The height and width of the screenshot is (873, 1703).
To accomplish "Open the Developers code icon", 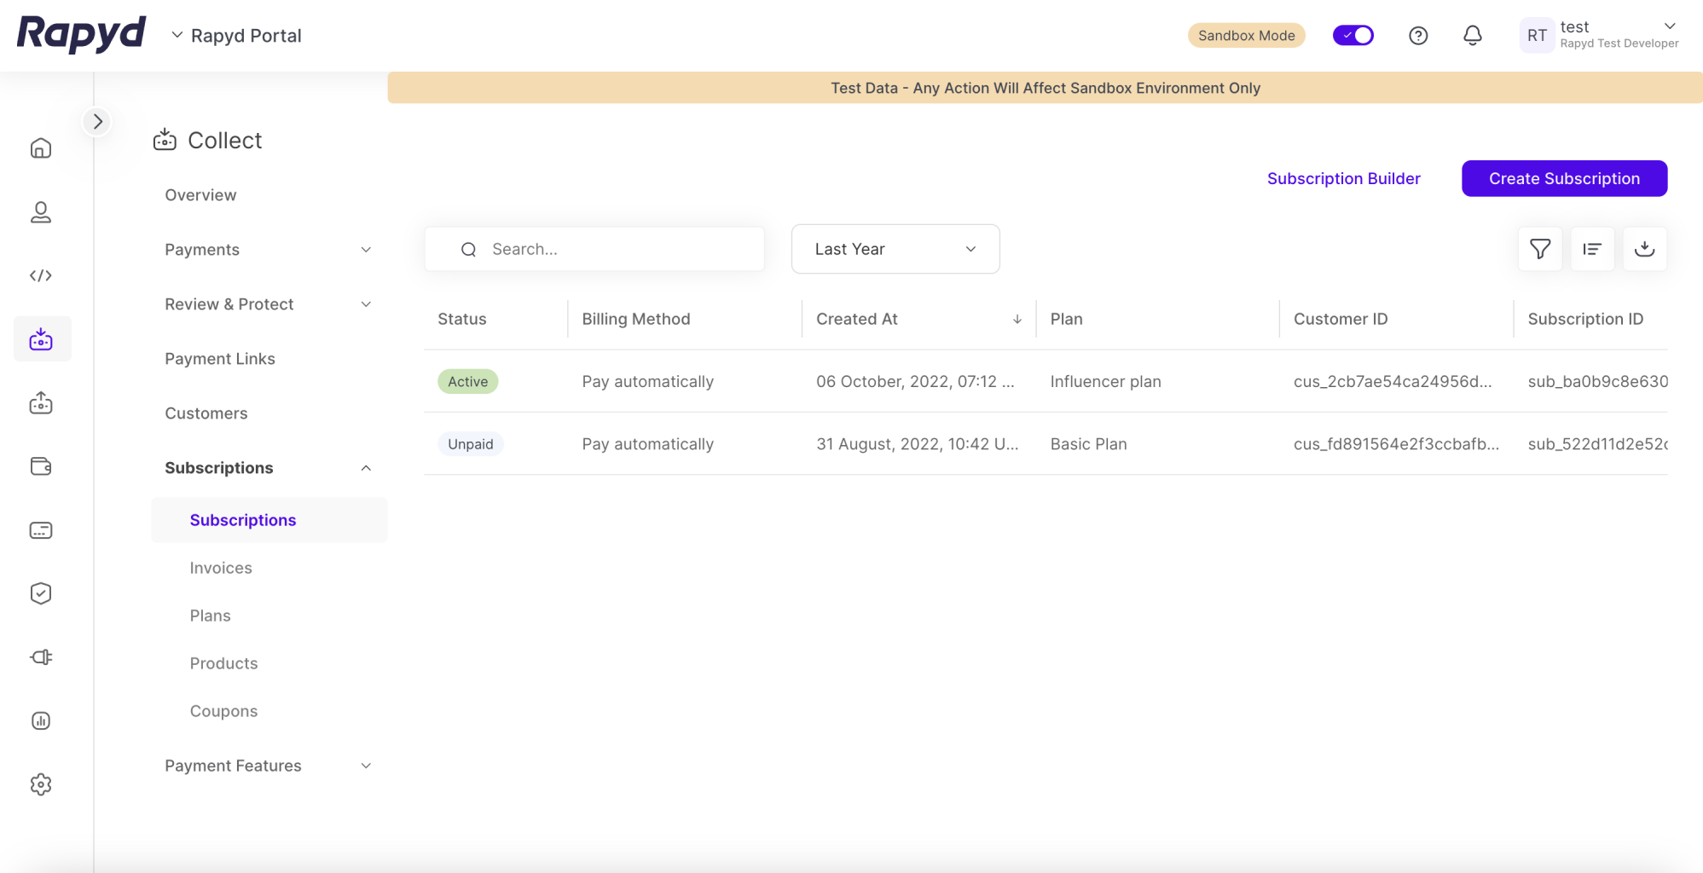I will pyautogui.click(x=41, y=275).
